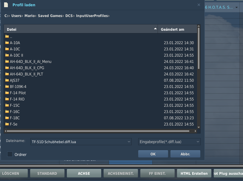Click date "07.08.2022 11:50" of AJS37
243x181 pixels.
tap(179, 80)
